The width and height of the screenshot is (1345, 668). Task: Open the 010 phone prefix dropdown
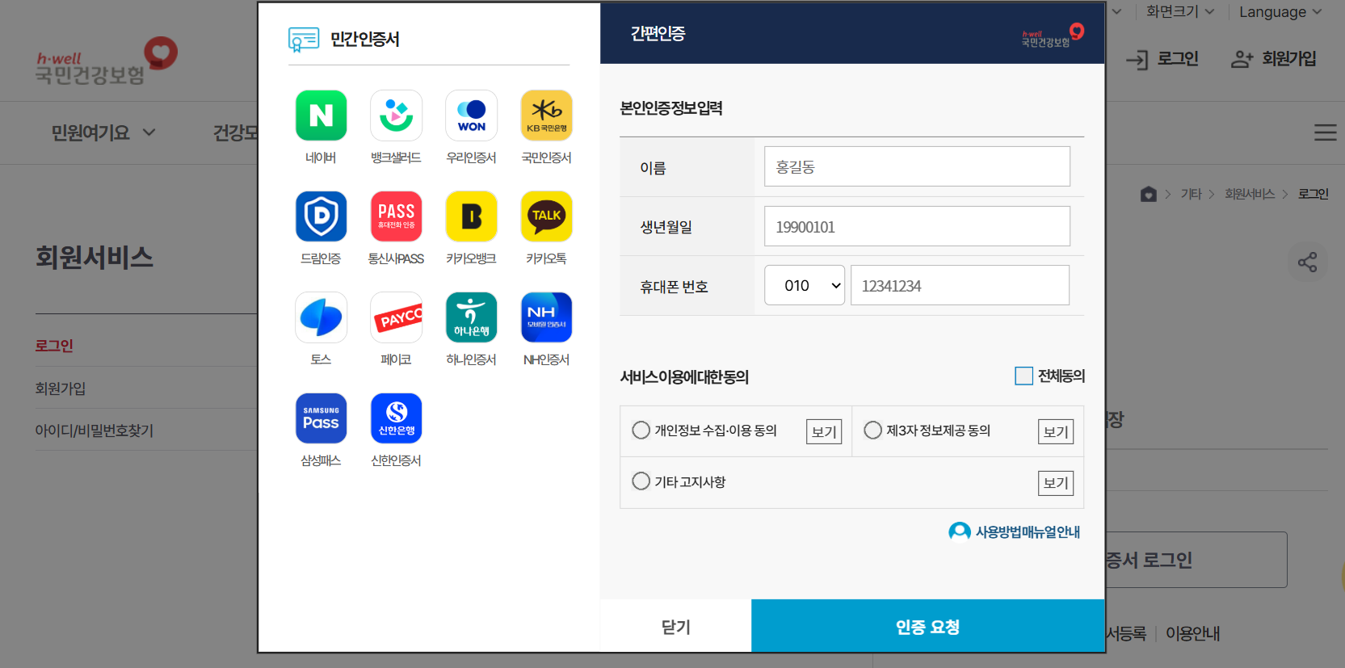[x=805, y=285]
